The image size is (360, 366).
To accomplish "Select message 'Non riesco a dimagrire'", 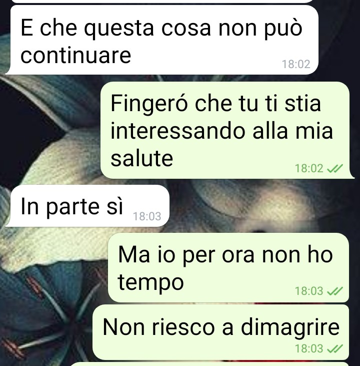I will pos(221,332).
